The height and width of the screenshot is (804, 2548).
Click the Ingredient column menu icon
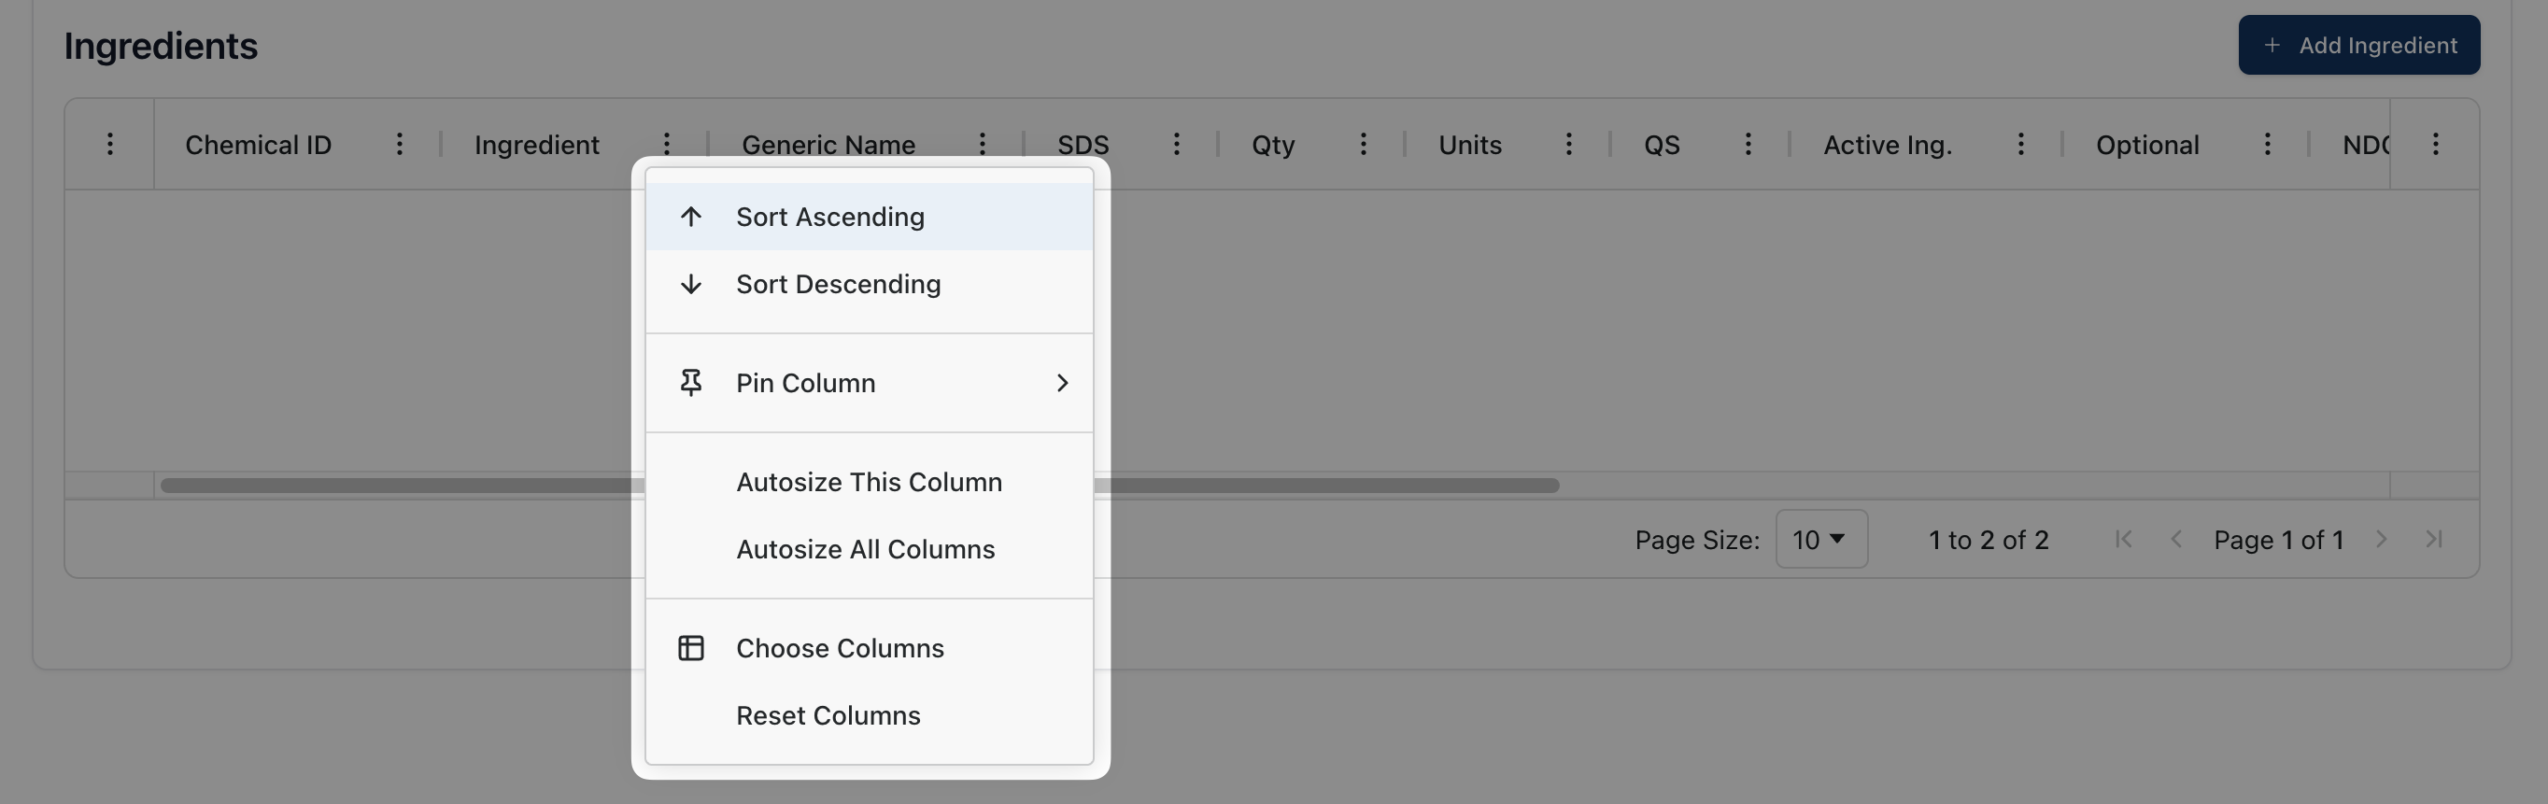pos(667,145)
